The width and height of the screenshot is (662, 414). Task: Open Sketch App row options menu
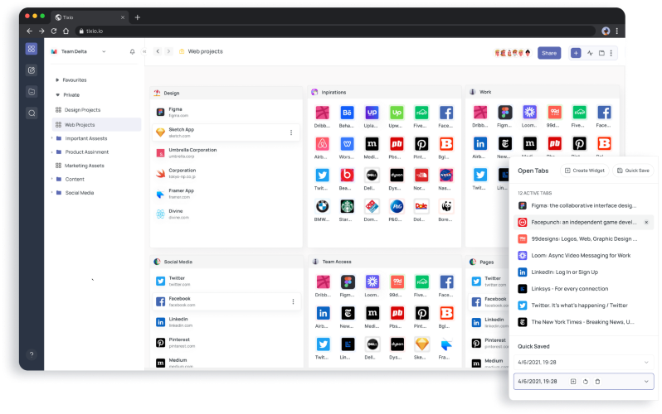[291, 132]
